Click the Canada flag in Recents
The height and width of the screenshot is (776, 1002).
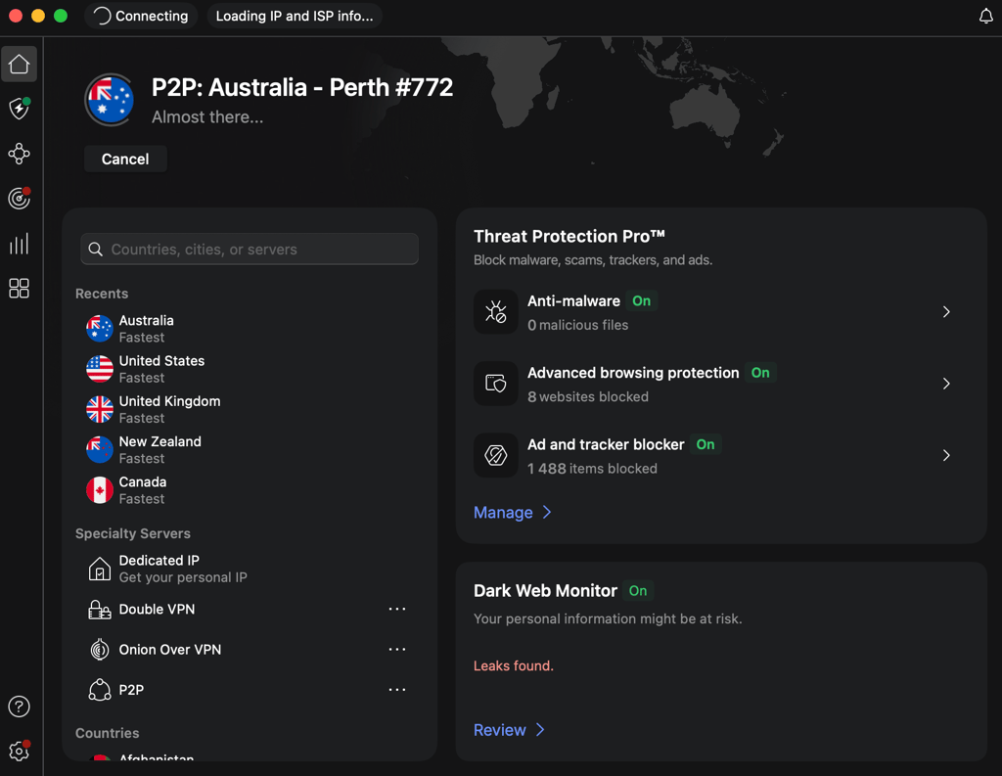tap(100, 490)
